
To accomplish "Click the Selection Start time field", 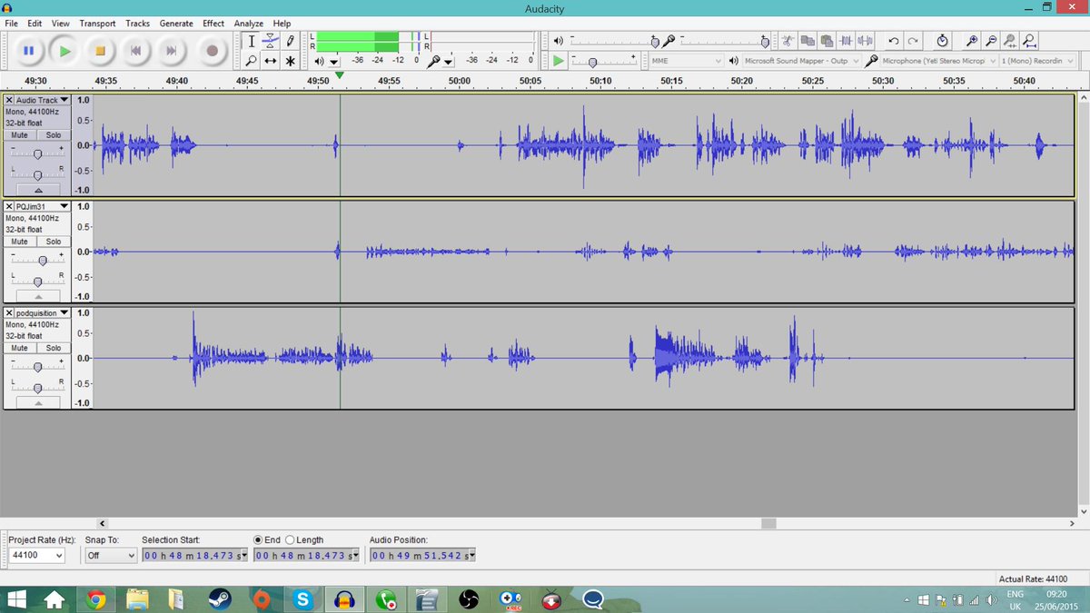I will [195, 555].
